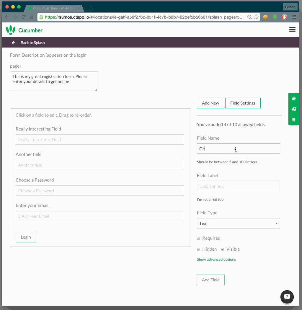
Task: Click the round help question mark bubble
Action: pyautogui.click(x=287, y=297)
